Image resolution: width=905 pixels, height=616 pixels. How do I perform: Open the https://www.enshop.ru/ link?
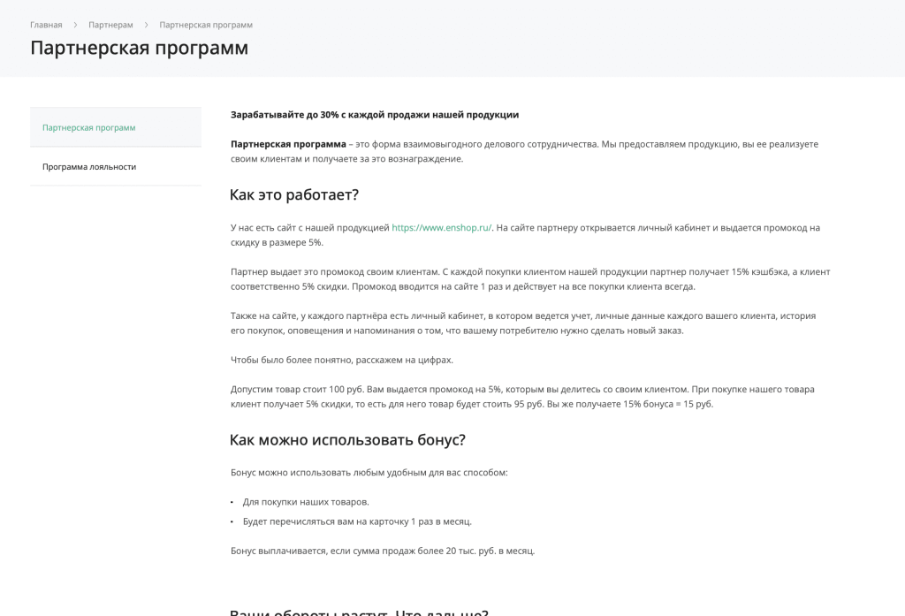pyautogui.click(x=441, y=227)
